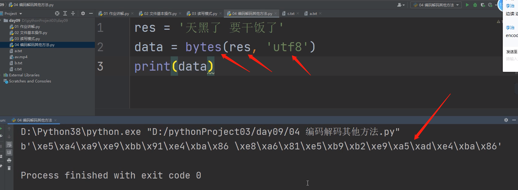518x190 pixels.
Task: Switch to the c.txt editor tab
Action: tap(290, 14)
